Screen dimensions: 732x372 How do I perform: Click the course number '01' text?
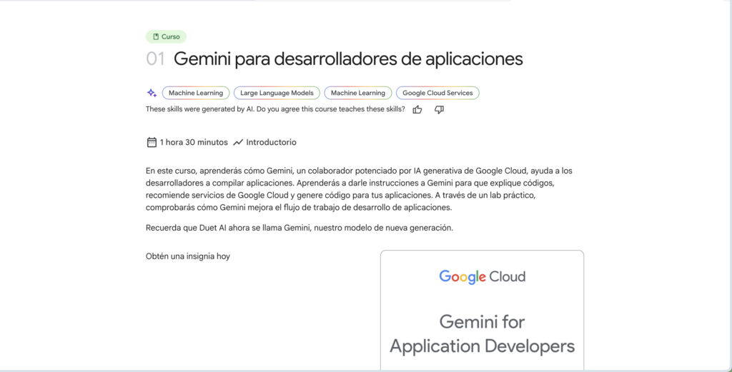(155, 59)
